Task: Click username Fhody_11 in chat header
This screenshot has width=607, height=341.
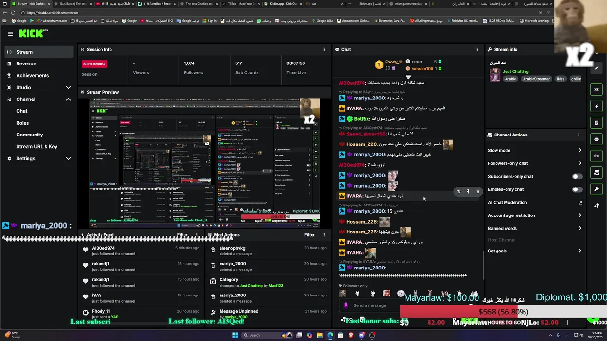Action: [x=394, y=62]
